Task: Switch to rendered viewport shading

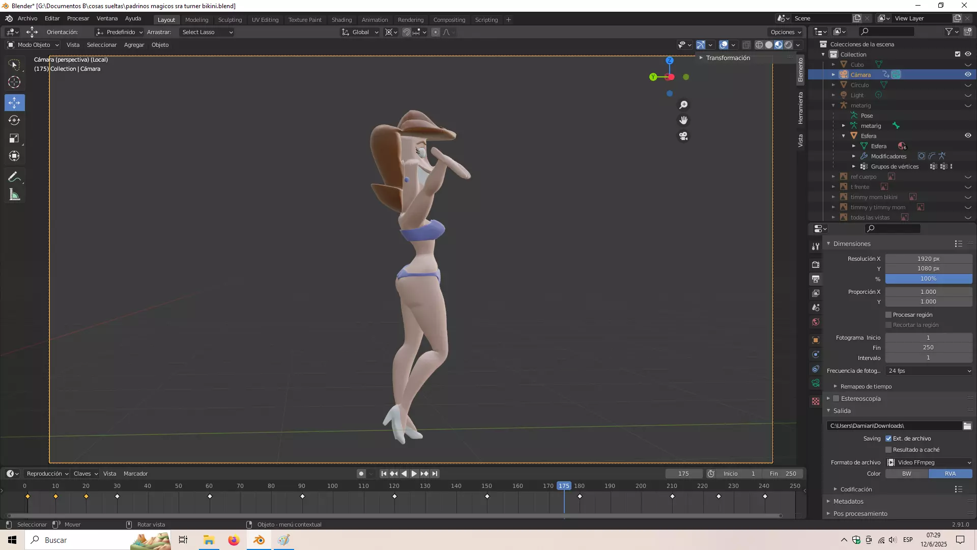Action: click(x=788, y=45)
